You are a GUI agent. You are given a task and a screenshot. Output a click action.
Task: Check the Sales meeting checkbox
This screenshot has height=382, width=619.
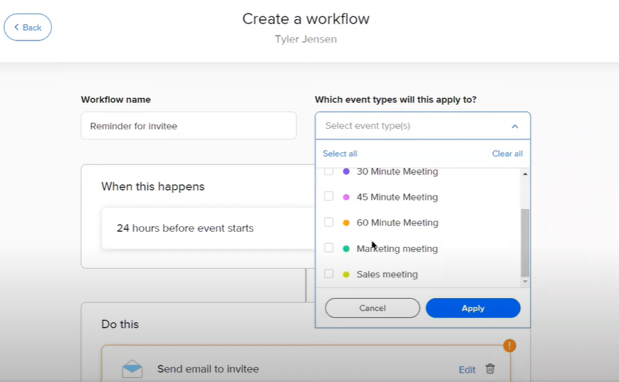pyautogui.click(x=329, y=274)
